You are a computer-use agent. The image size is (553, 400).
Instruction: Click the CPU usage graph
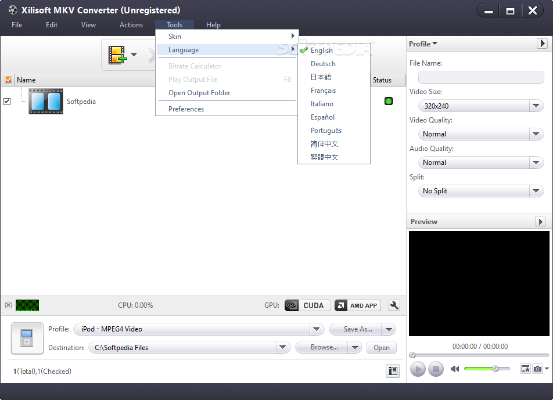pos(27,305)
